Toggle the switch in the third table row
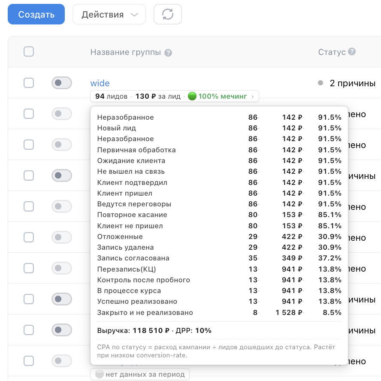The width and height of the screenshot is (381, 381). pyautogui.click(x=62, y=144)
